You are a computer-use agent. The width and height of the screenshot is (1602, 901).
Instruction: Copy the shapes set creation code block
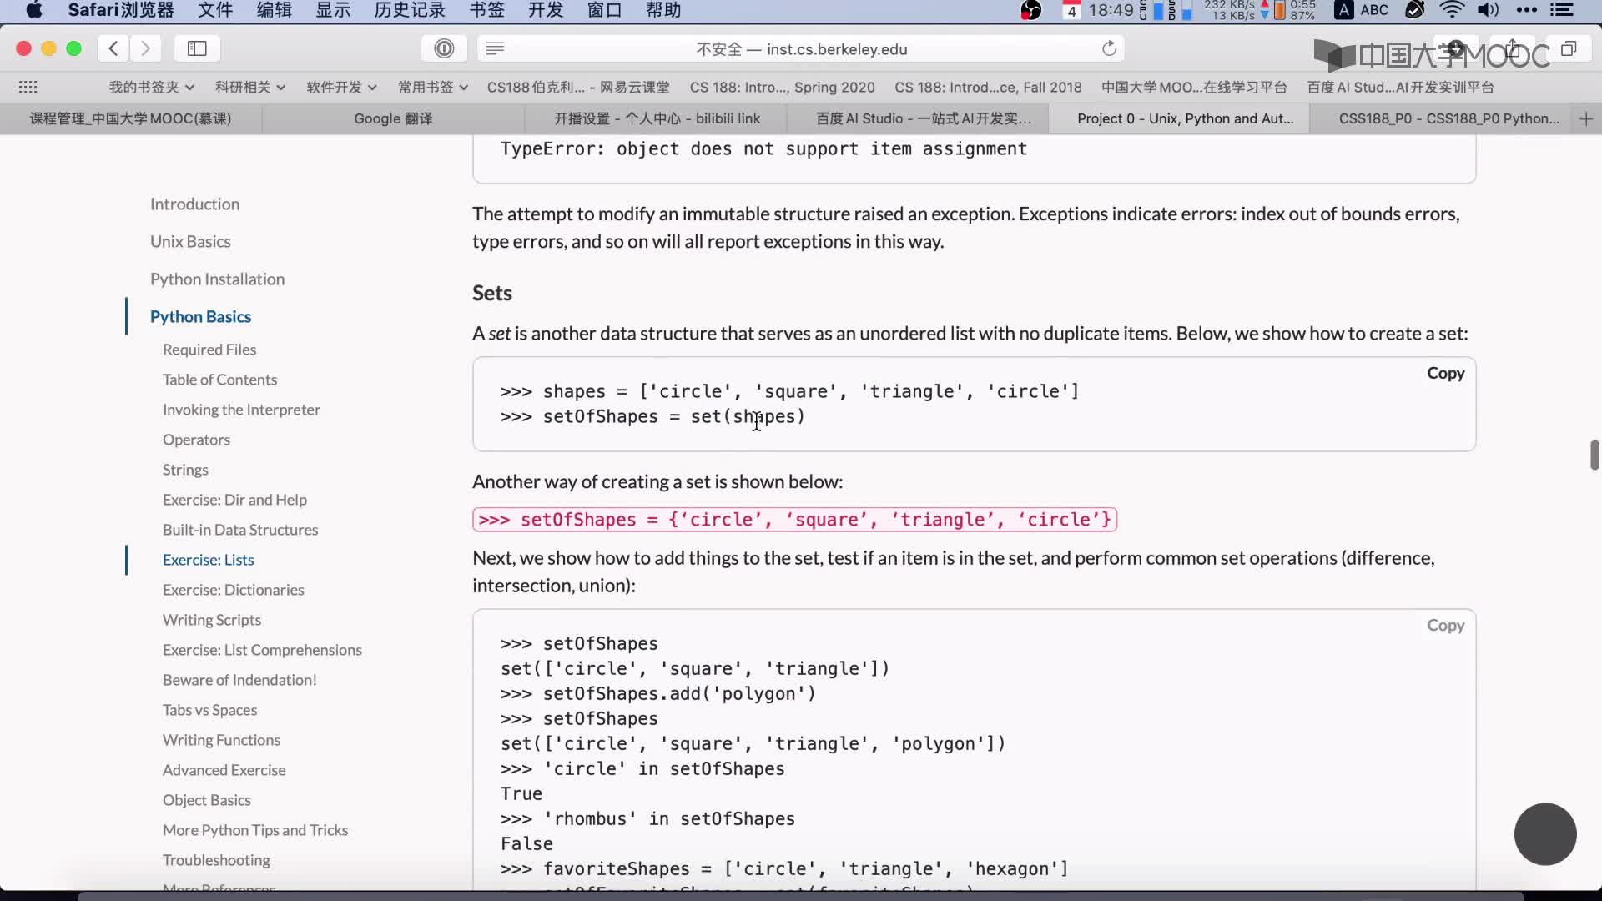pos(1445,373)
